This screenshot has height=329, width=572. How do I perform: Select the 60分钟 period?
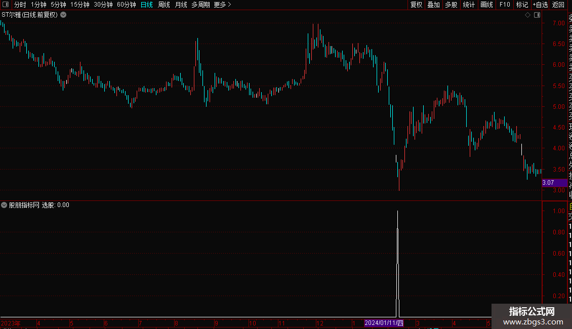[x=127, y=5]
